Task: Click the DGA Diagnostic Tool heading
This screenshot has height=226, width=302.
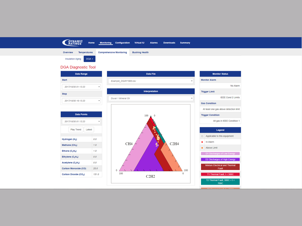Action: (x=78, y=67)
